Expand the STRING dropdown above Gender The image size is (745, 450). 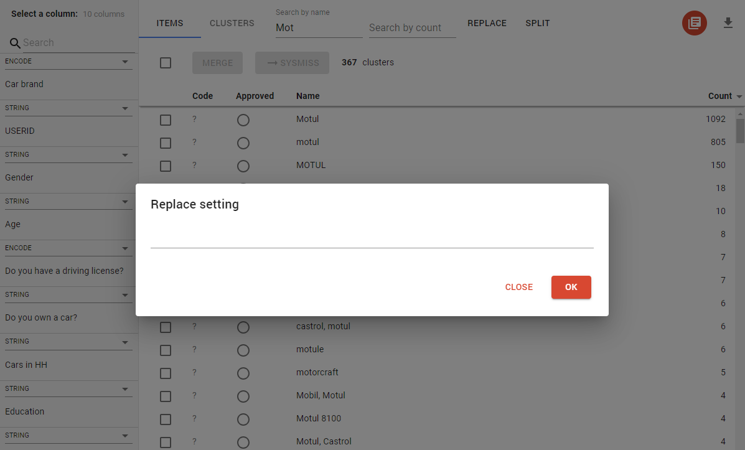(124, 154)
